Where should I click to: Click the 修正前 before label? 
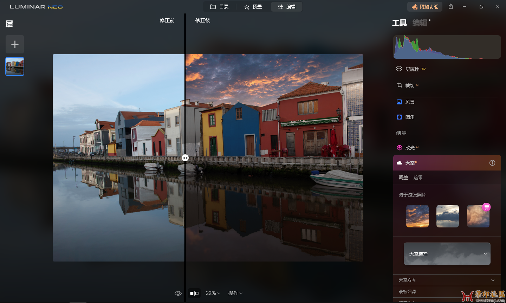pyautogui.click(x=167, y=20)
